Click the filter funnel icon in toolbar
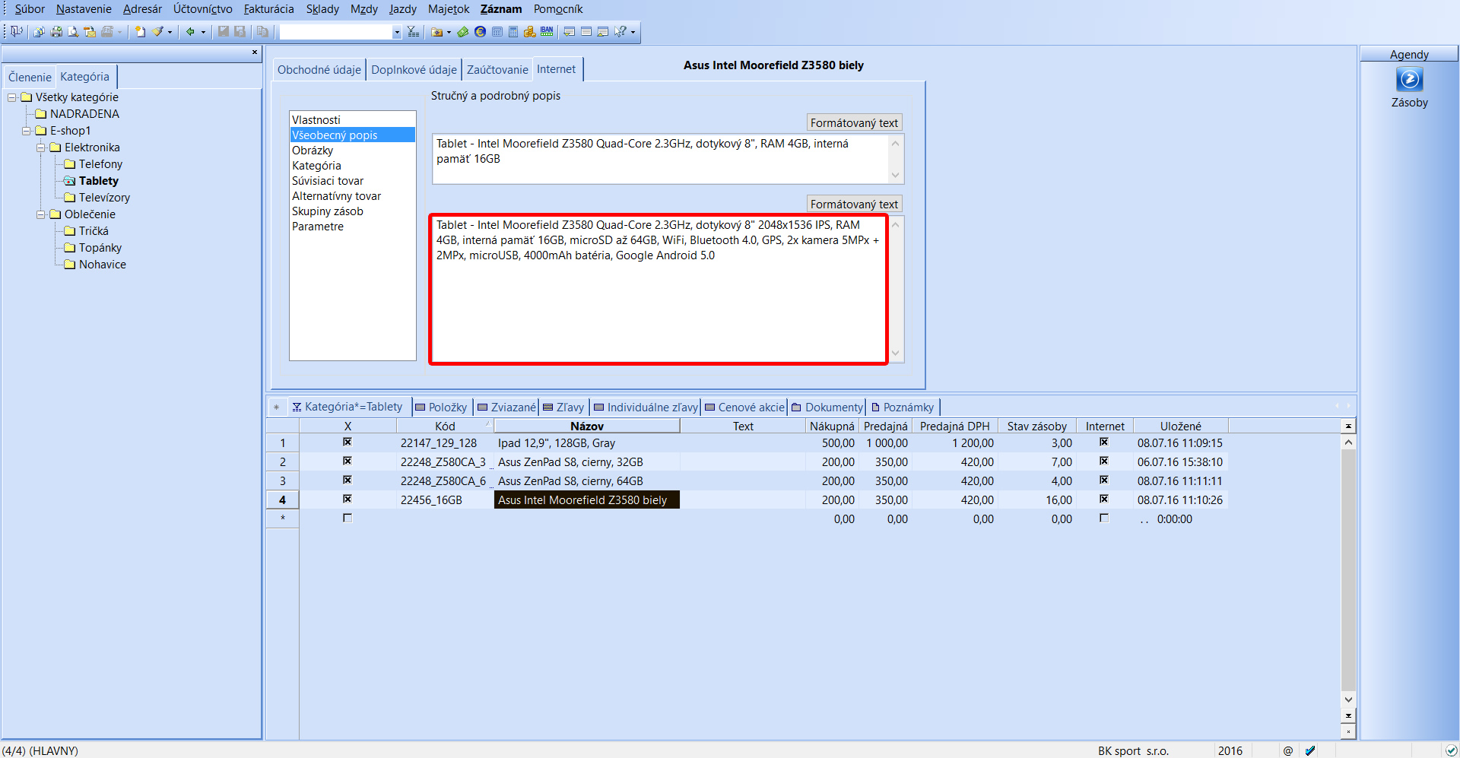 tap(413, 31)
